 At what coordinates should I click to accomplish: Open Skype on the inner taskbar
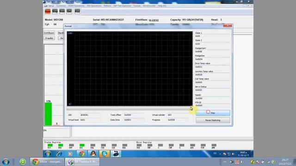point(105,154)
